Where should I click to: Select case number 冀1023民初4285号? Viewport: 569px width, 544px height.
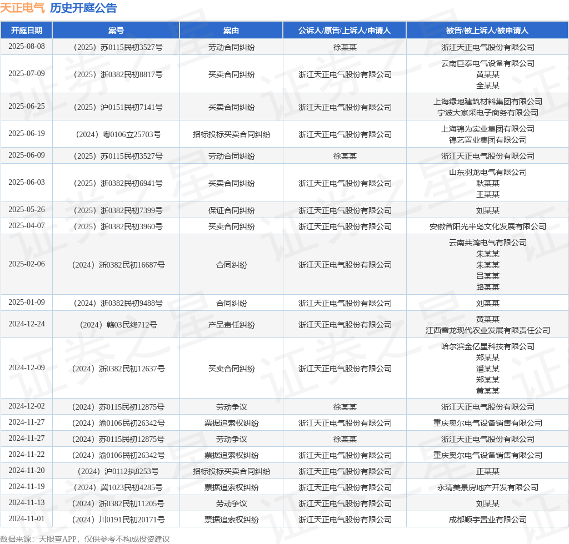point(118,488)
